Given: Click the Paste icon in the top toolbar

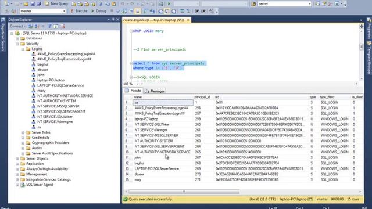Looking at the screenshot, I should (x=114, y=4).
